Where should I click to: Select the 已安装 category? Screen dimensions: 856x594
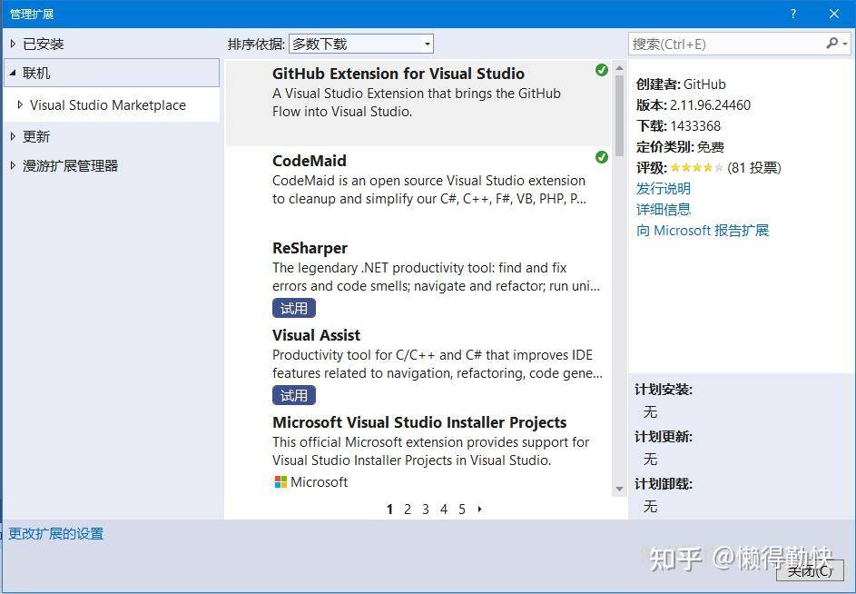click(44, 44)
